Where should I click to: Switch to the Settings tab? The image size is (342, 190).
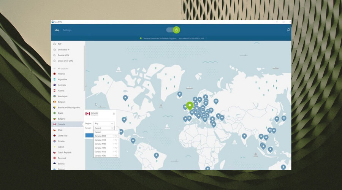click(67, 30)
